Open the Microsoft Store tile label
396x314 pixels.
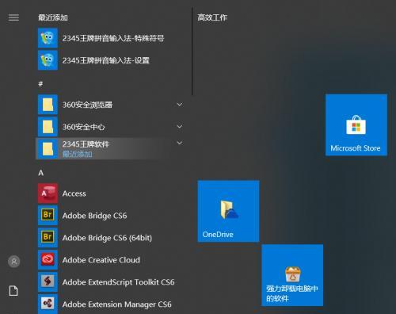coord(356,148)
